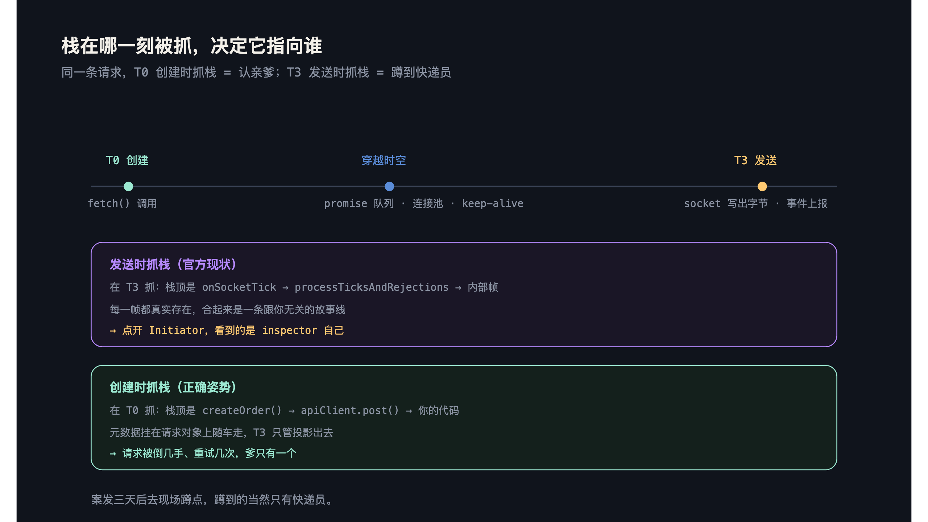This screenshot has height=522, width=928.
Task: Select the heading 栈在哪一刻被抓，决定它指向谁
Action: (192, 46)
